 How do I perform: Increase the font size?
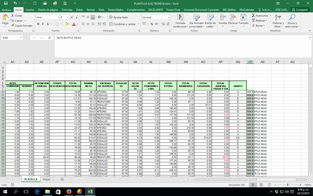pos(72,17)
